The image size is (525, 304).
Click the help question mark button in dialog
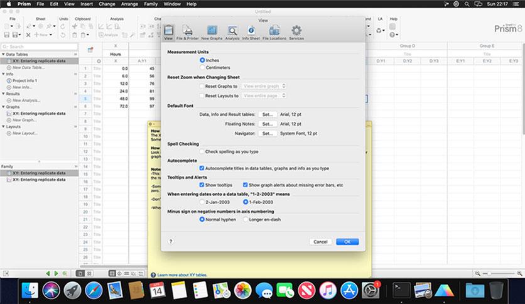tap(171, 241)
